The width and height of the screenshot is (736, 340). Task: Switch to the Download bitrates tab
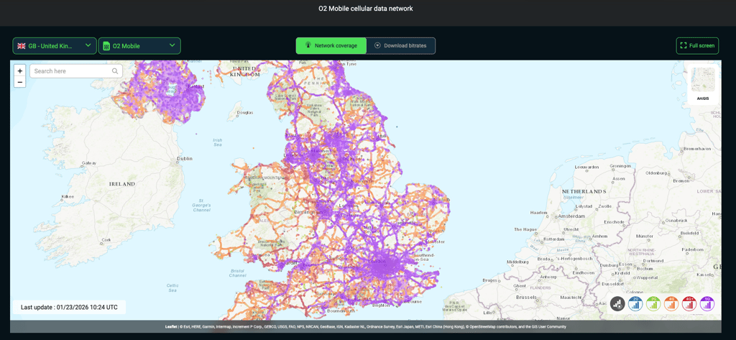[401, 46]
